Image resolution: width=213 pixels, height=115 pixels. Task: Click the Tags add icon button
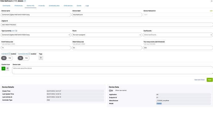[x=41, y=58]
